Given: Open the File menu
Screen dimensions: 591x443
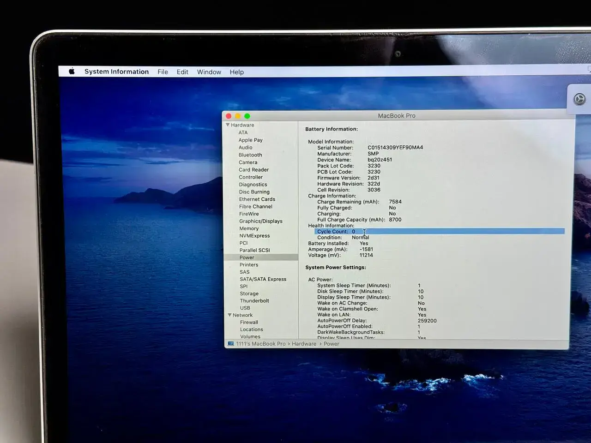Looking at the screenshot, I should pos(163,72).
